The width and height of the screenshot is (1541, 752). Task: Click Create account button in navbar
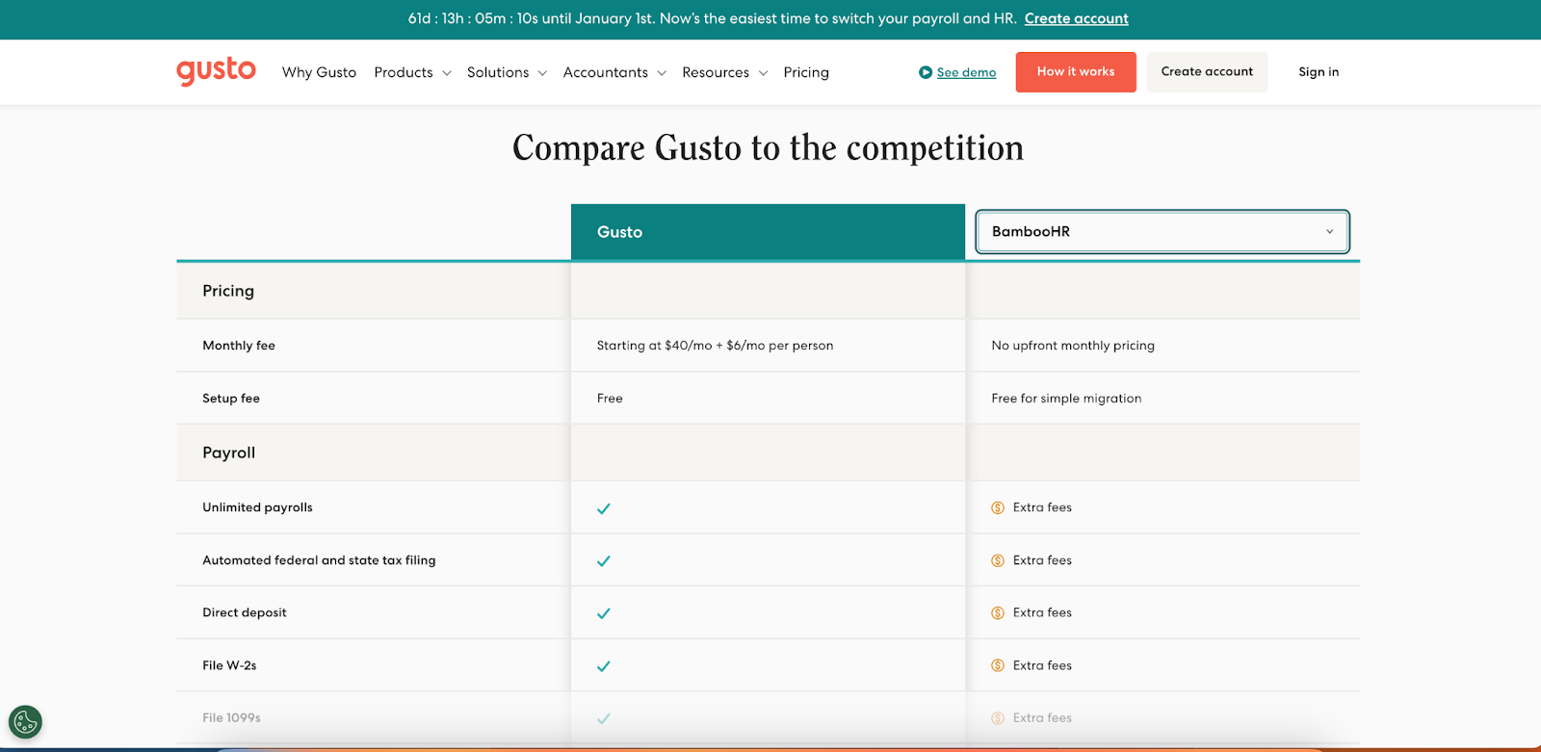click(x=1207, y=72)
